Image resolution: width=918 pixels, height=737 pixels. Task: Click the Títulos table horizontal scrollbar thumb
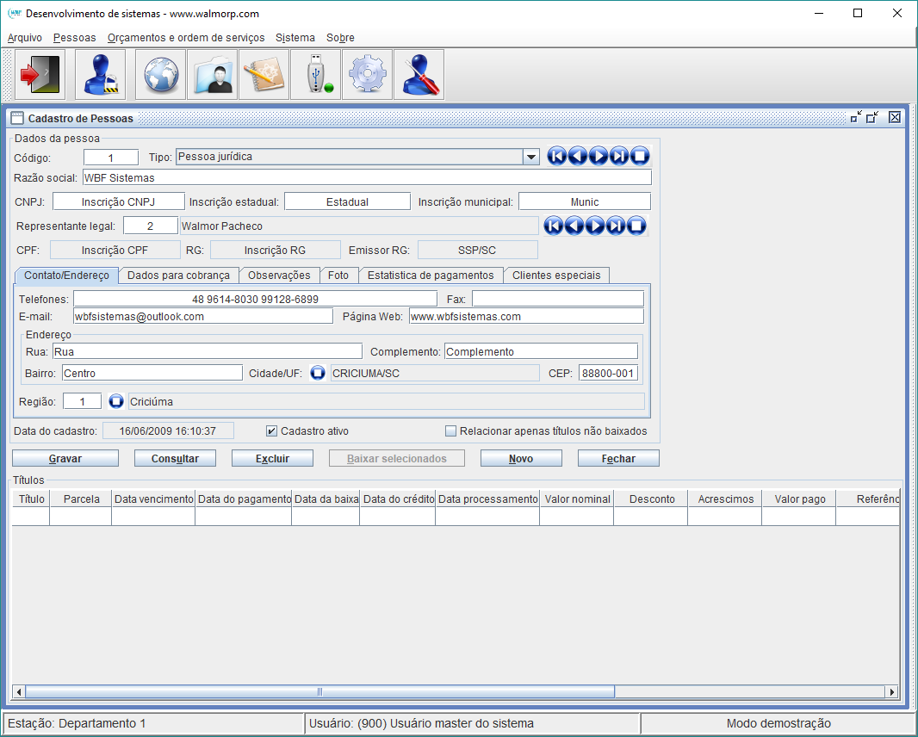click(x=319, y=691)
